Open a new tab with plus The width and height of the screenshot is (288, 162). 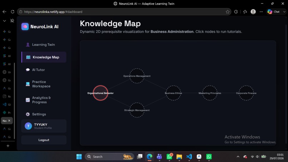pyautogui.click(x=8, y=146)
